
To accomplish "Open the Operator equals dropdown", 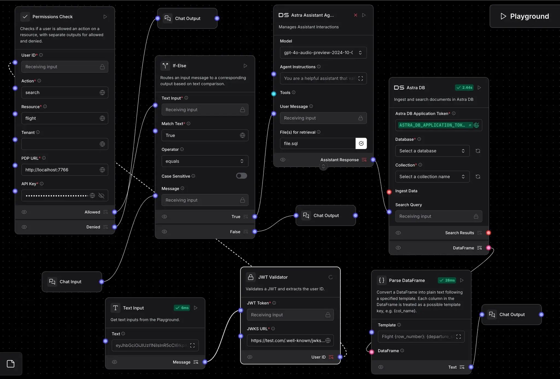I will pyautogui.click(x=205, y=161).
